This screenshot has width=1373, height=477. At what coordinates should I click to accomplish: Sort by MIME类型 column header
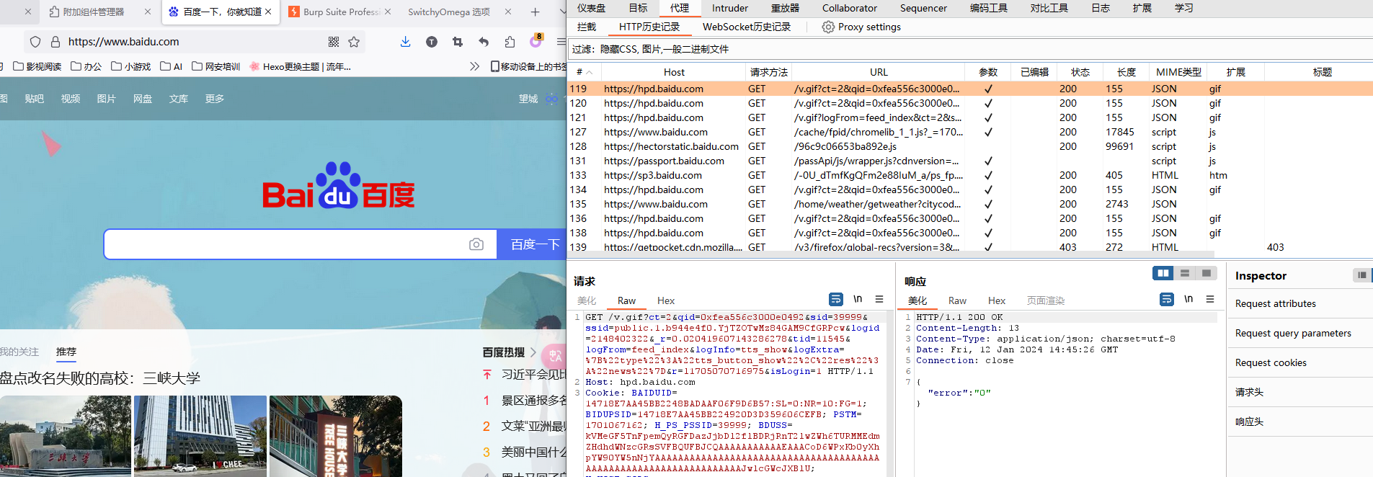[x=1178, y=72]
